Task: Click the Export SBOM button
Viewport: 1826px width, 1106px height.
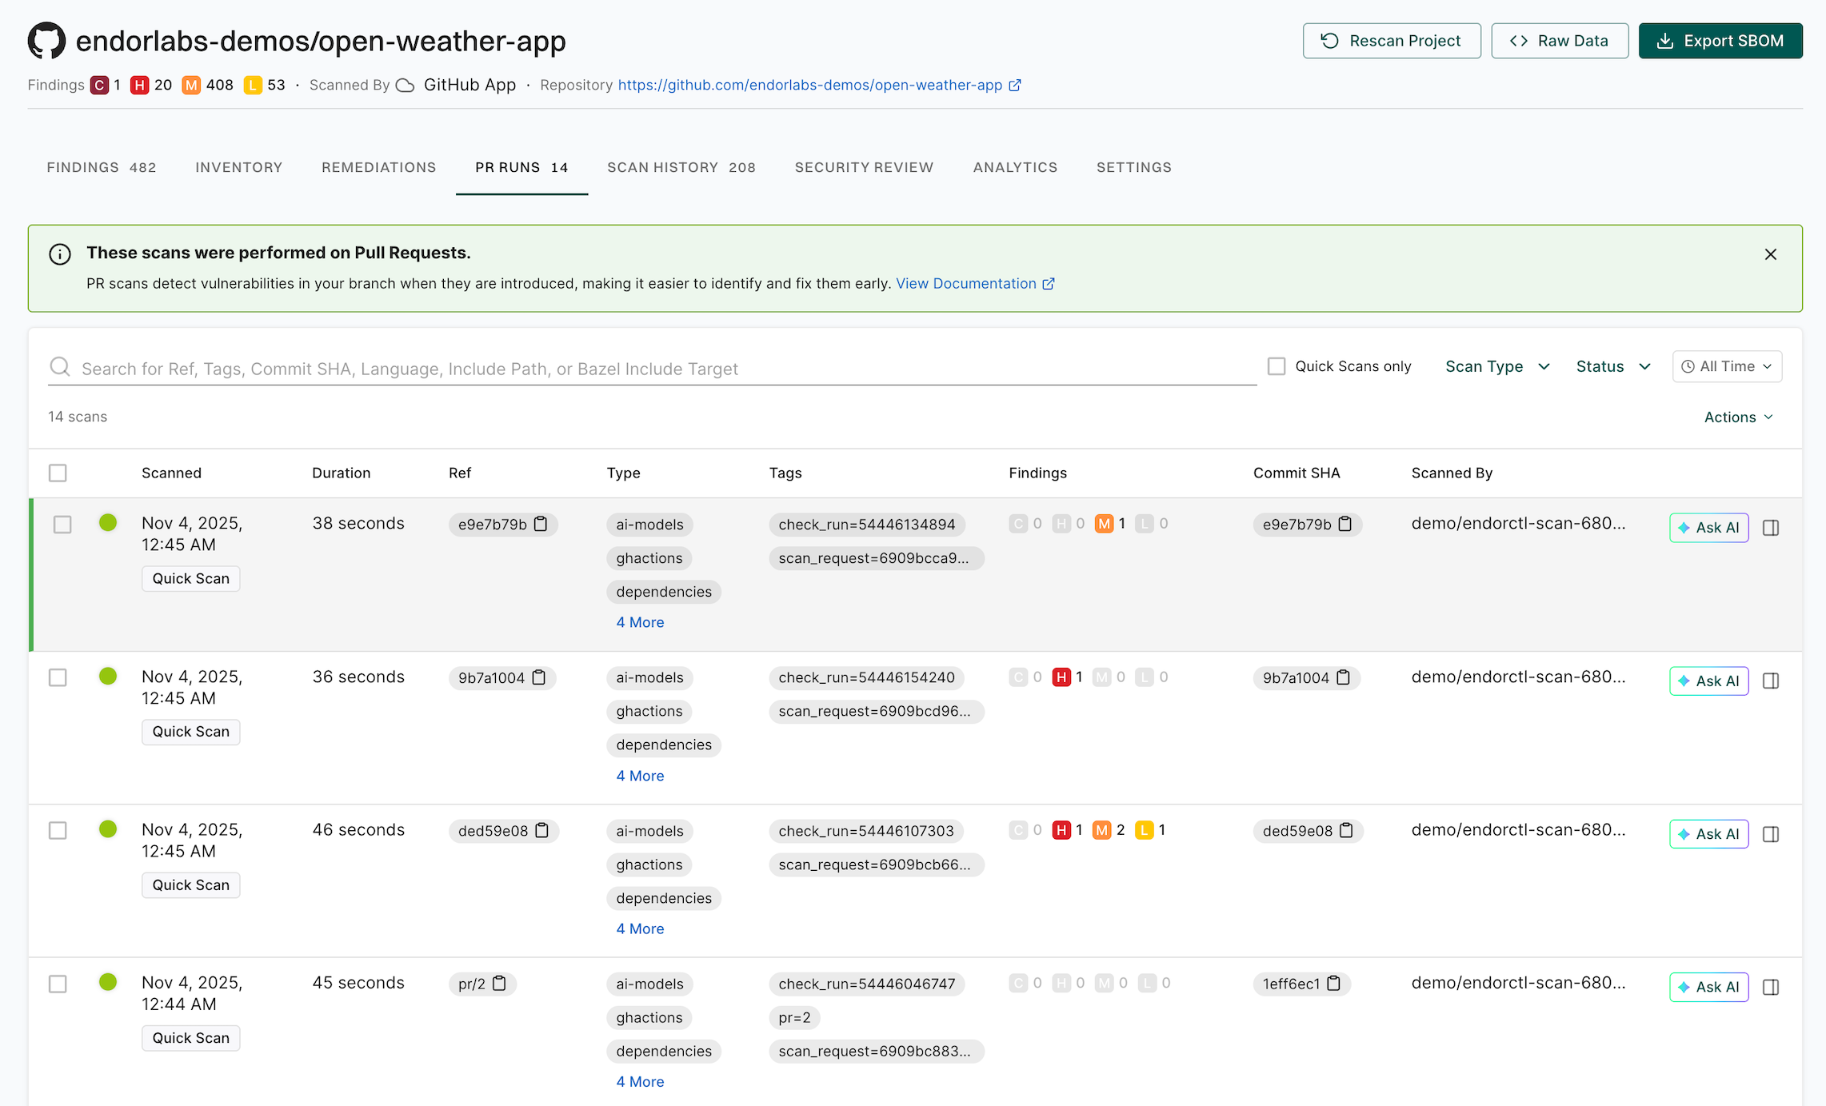Action: point(1720,41)
